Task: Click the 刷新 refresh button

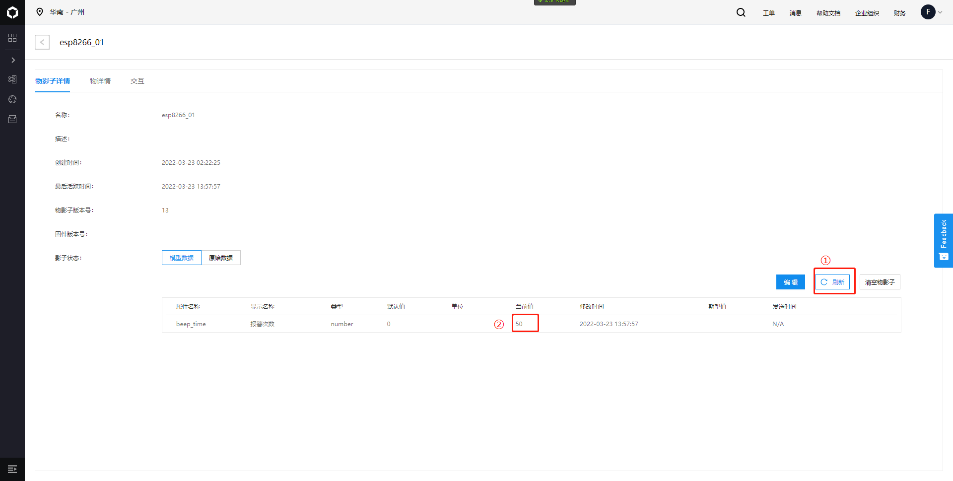Action: point(832,282)
